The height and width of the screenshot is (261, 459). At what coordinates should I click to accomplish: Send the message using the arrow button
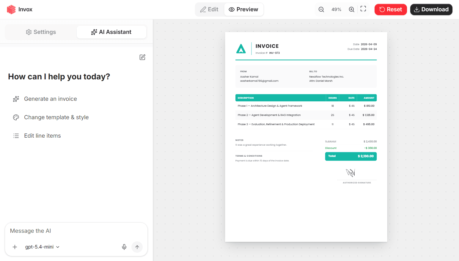[137, 247]
